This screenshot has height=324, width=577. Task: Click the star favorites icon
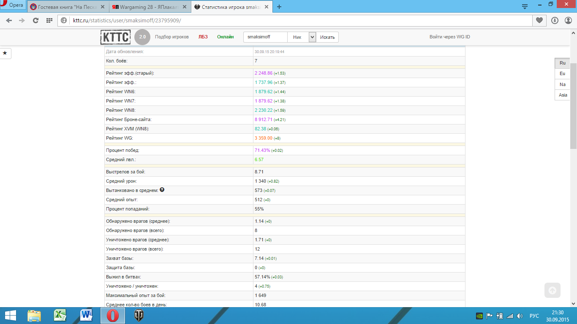point(5,53)
